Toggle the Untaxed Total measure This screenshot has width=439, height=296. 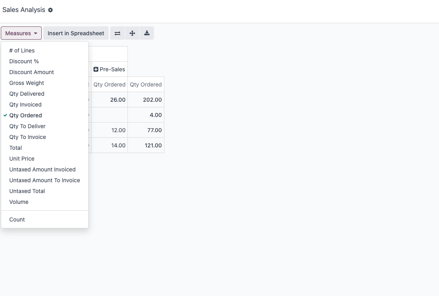45,191
